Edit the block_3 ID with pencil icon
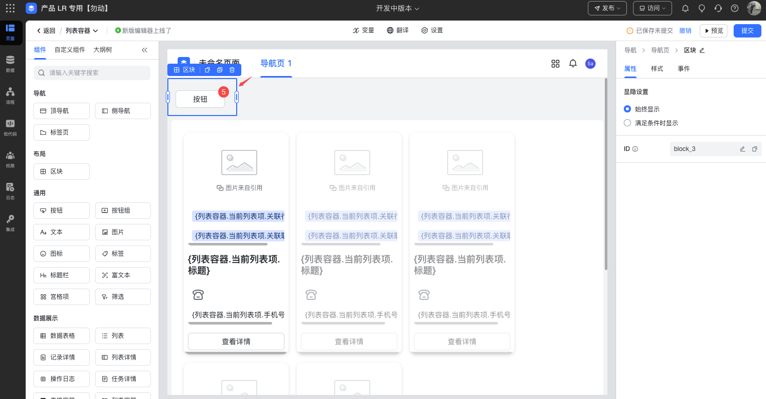This screenshot has height=399, width=766. 742,149
